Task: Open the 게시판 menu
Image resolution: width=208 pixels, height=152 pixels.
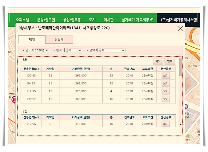Action: coord(109,20)
